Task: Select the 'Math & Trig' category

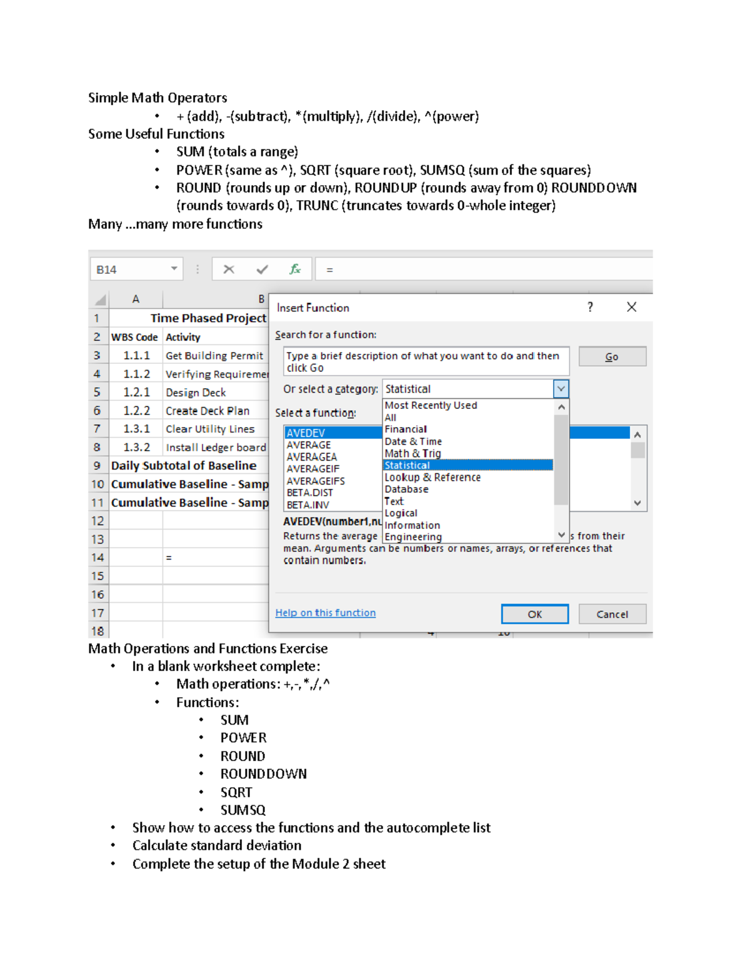Action: (x=413, y=453)
